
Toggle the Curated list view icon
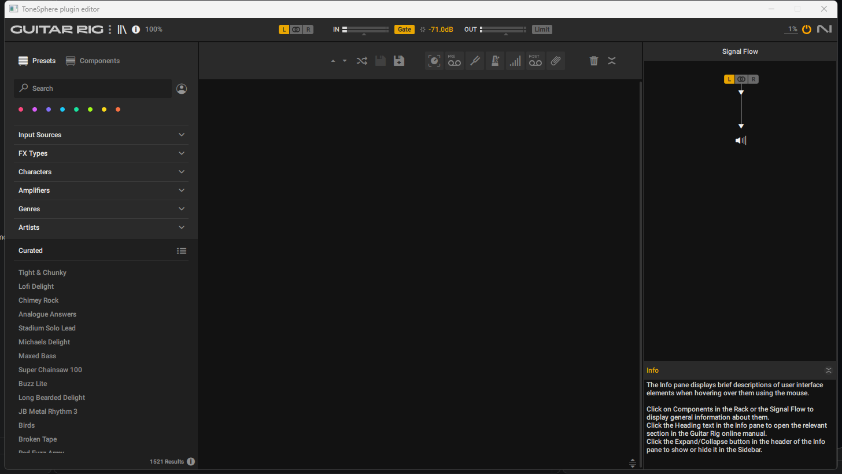[182, 251]
